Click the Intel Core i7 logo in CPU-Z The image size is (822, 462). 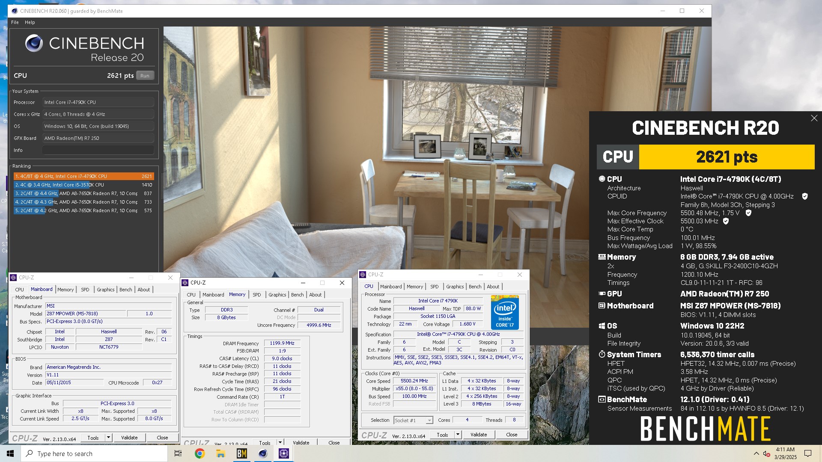505,312
